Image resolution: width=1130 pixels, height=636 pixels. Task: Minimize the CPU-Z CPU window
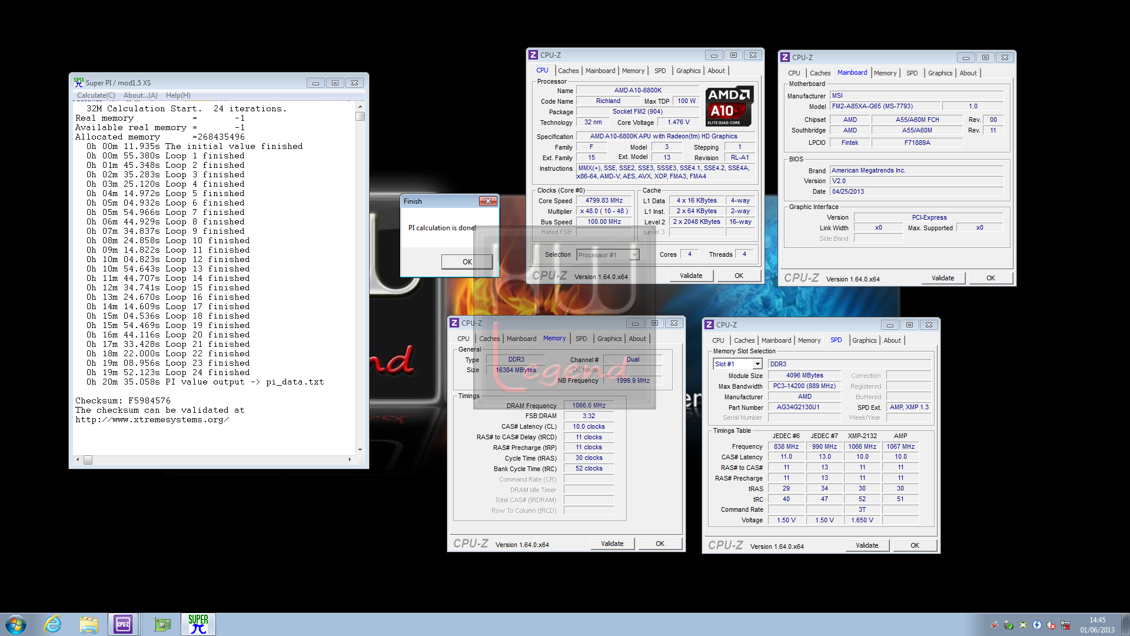[x=714, y=55]
